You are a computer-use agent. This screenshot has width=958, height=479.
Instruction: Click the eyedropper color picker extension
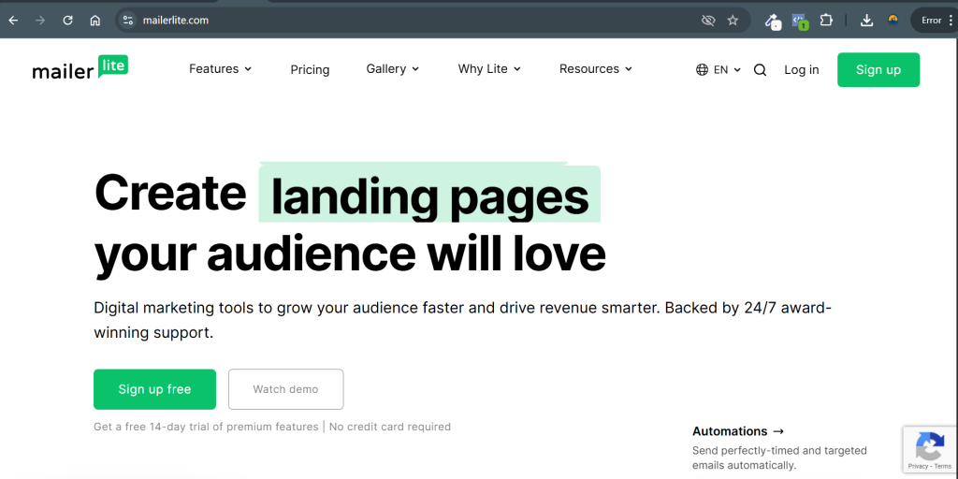coord(772,21)
